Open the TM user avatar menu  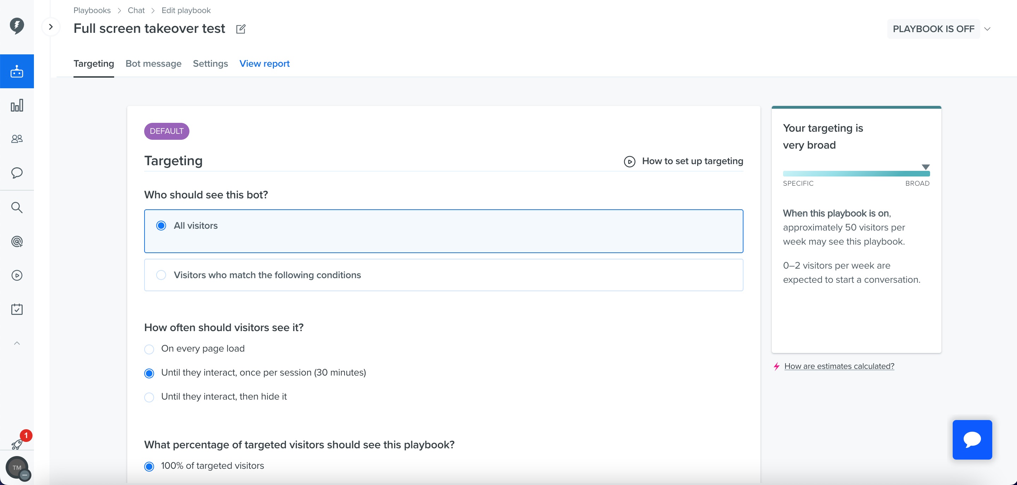(x=17, y=468)
